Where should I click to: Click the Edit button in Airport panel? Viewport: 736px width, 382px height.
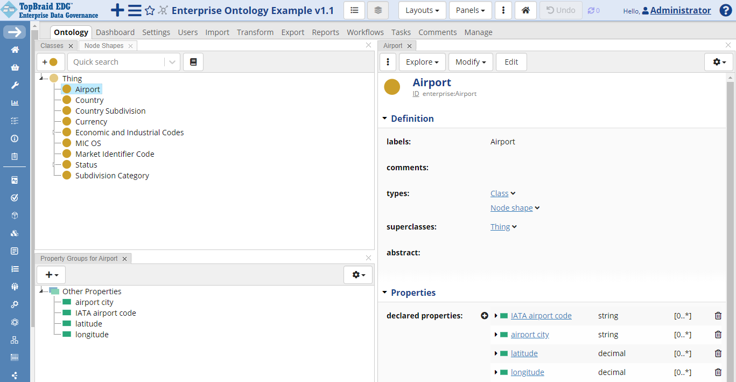[x=510, y=61]
